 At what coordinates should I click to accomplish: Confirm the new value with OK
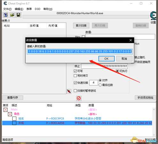pos(107,59)
